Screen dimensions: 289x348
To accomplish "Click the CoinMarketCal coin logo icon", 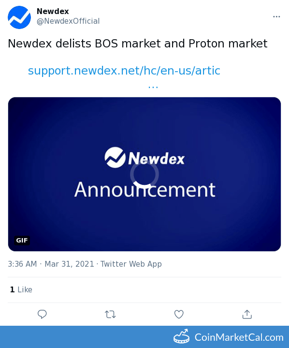I will (x=182, y=337).
